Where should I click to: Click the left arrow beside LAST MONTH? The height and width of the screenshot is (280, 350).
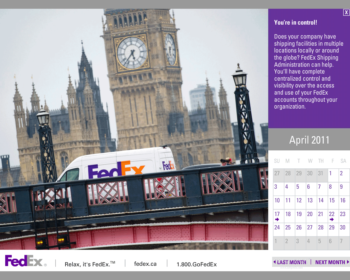275,262
